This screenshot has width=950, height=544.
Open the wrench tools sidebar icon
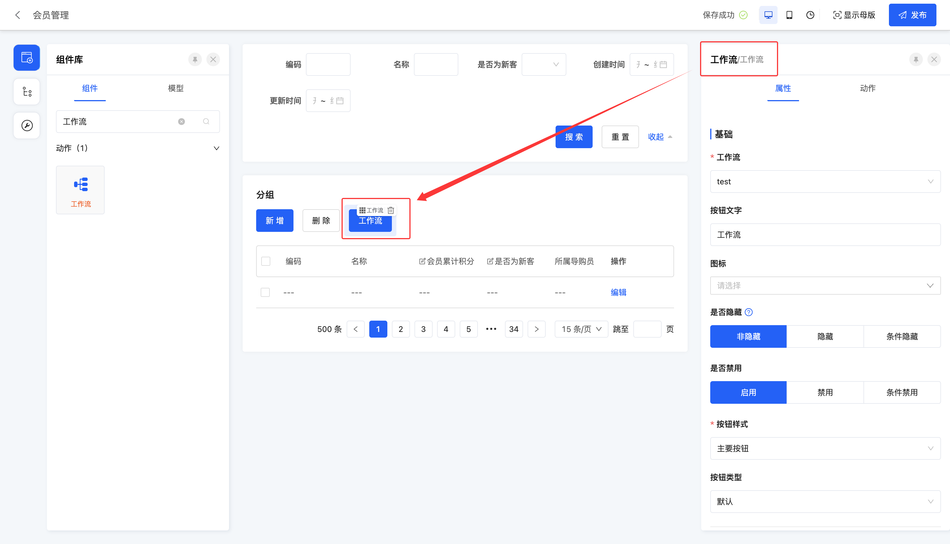point(27,126)
